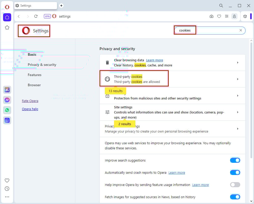Select Privacy & security in sidebar
254x204 pixels.
42,65
